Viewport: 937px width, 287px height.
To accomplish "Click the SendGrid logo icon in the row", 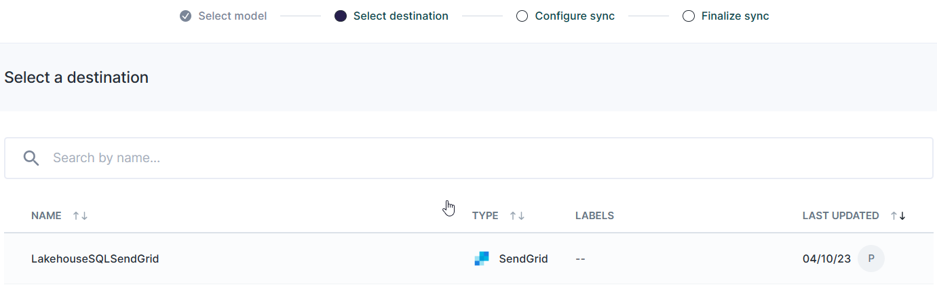I will point(482,259).
